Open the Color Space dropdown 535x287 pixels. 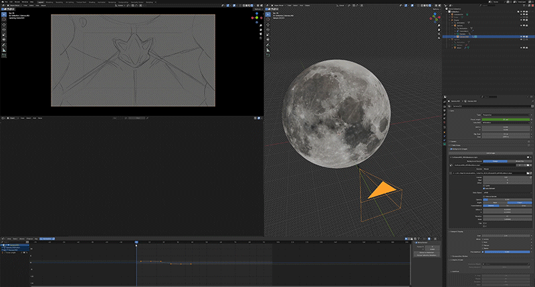coord(508,193)
